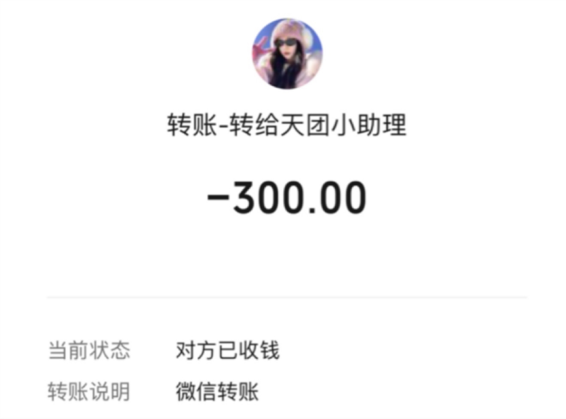
Task: Select the 当前状态 label
Action: [89, 350]
